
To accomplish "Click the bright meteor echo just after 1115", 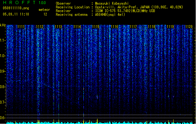I will (97, 97).
